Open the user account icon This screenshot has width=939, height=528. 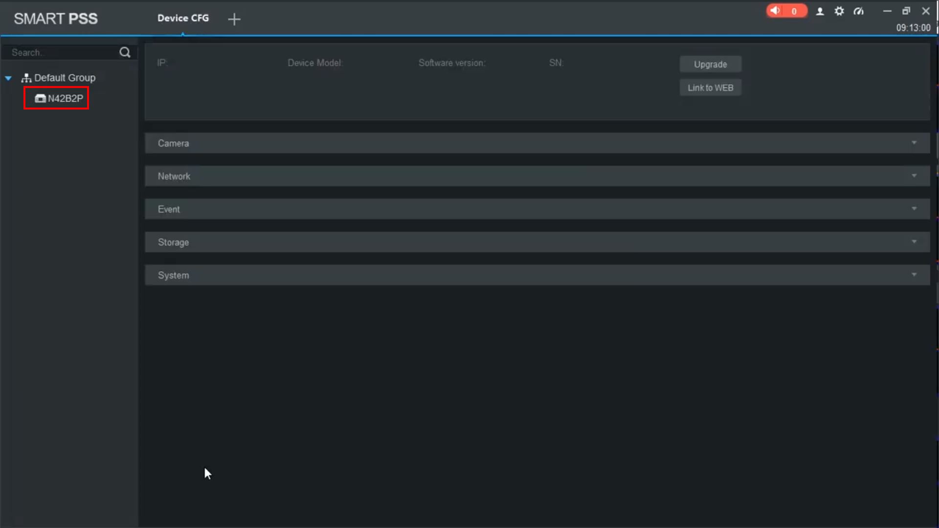pos(820,11)
